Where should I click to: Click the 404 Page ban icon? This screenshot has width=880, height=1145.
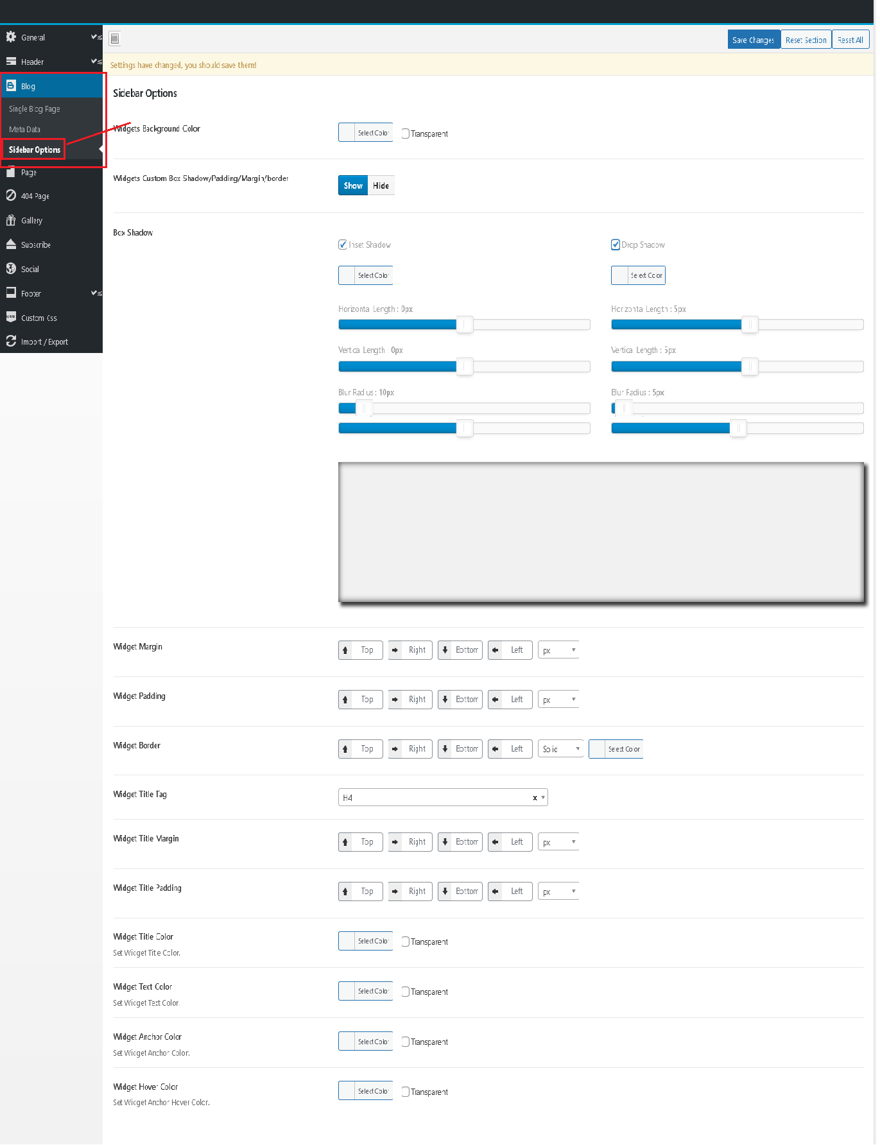tap(11, 196)
